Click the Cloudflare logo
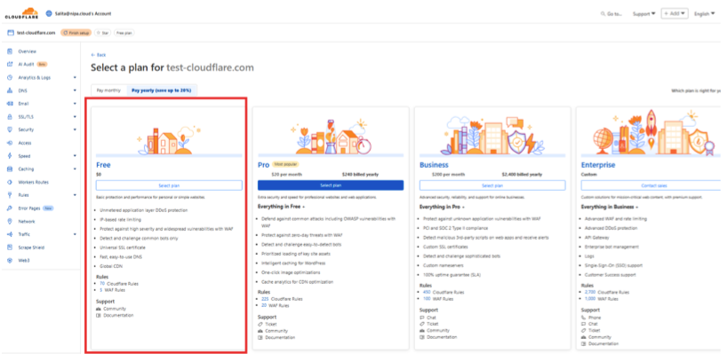This screenshot has width=728, height=354. point(22,13)
